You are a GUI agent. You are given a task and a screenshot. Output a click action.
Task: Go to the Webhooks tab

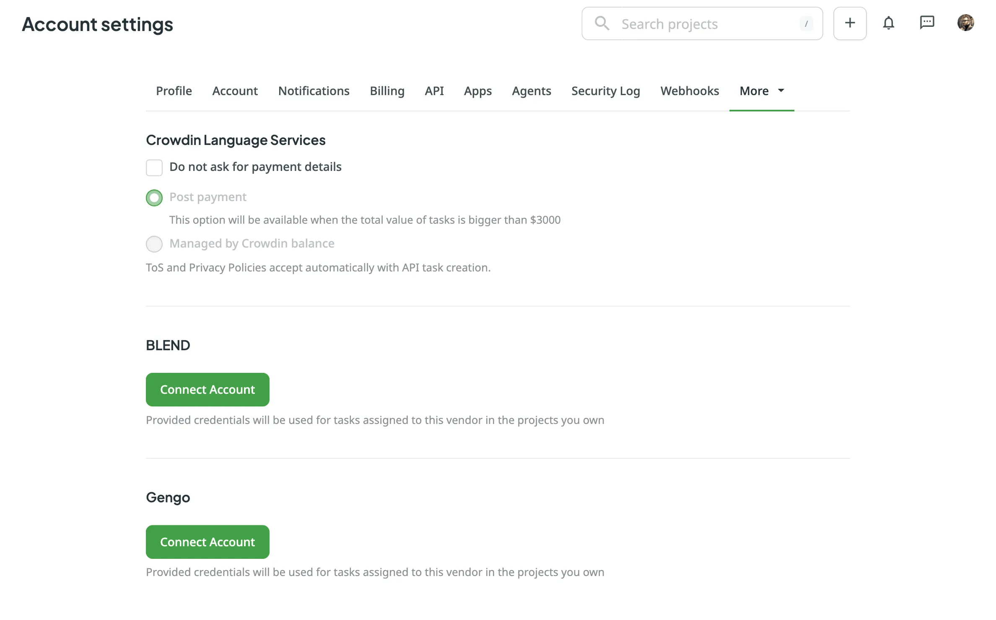(x=689, y=91)
